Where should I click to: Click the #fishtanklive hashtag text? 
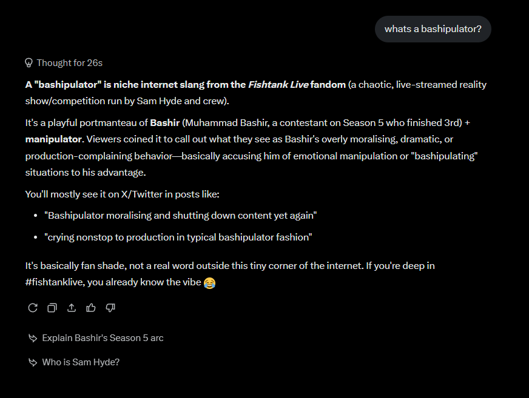pos(55,282)
